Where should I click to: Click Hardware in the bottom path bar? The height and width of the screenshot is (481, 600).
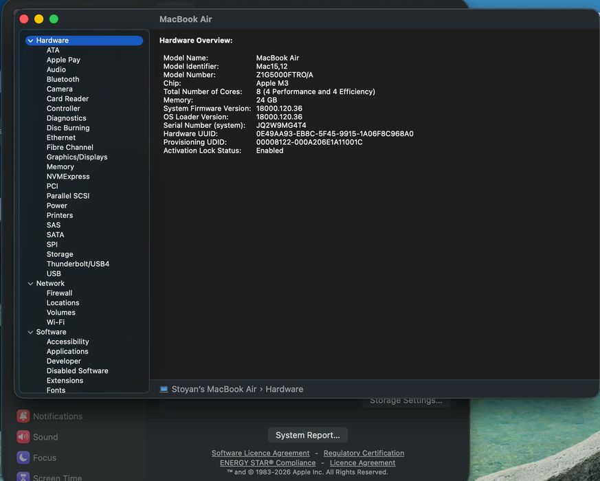pyautogui.click(x=285, y=389)
